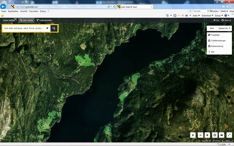Open the Sicherheit dropdown in toolbar

pyautogui.click(x=207, y=16)
